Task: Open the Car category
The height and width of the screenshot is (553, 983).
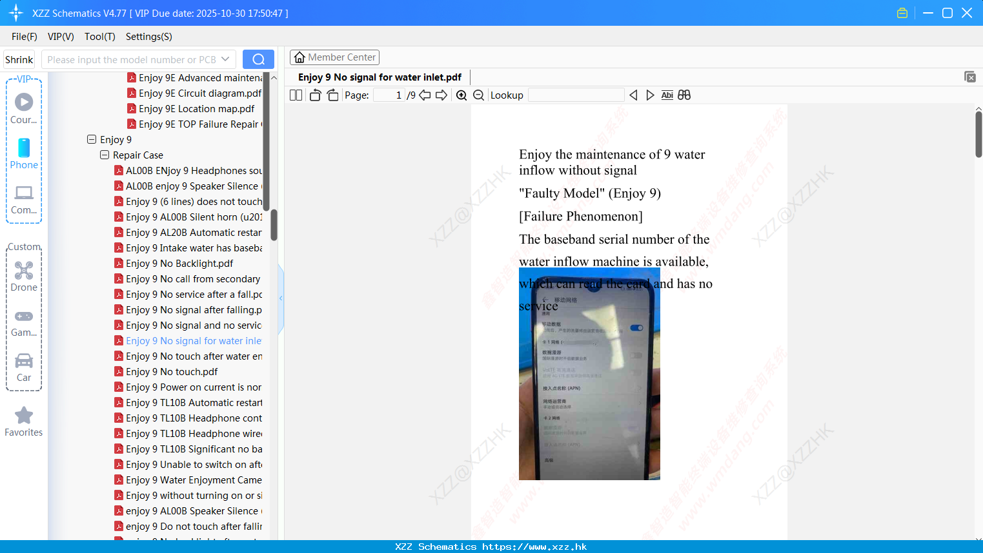Action: (24, 367)
